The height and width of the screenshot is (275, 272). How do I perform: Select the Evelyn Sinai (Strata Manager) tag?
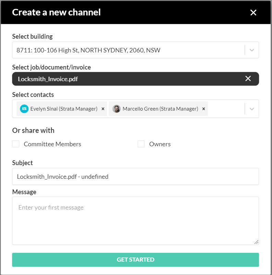(64, 109)
